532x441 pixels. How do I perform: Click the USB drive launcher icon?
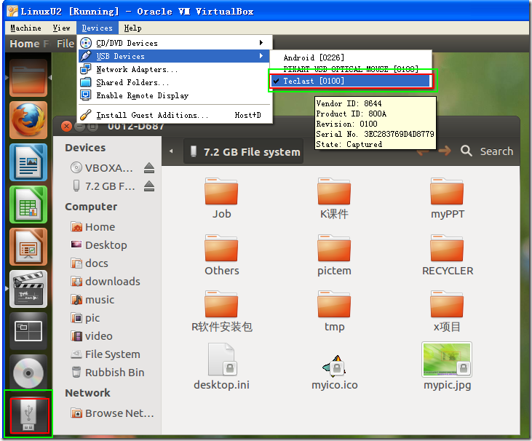coord(29,416)
